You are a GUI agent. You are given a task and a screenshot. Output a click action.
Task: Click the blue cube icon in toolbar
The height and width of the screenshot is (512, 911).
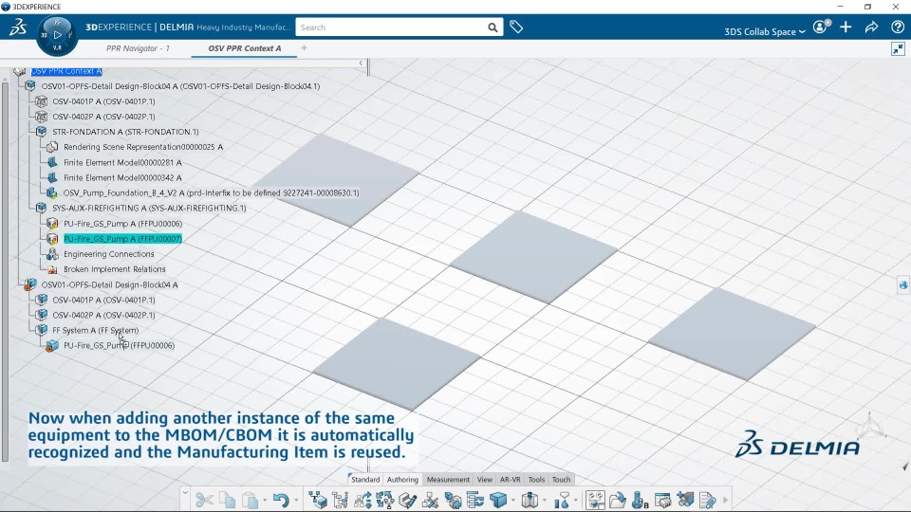[498, 500]
